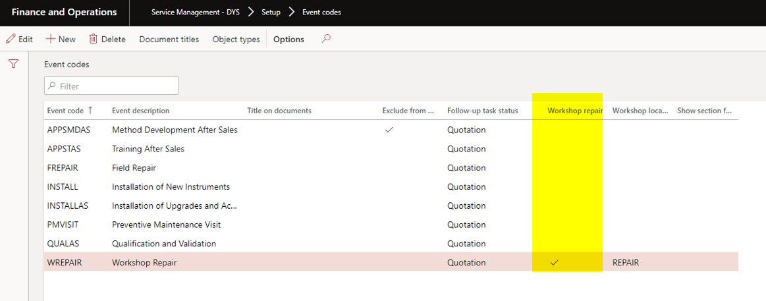766x301 pixels.
Task: Click the sort arrow beside Event code
Action: (x=90, y=111)
